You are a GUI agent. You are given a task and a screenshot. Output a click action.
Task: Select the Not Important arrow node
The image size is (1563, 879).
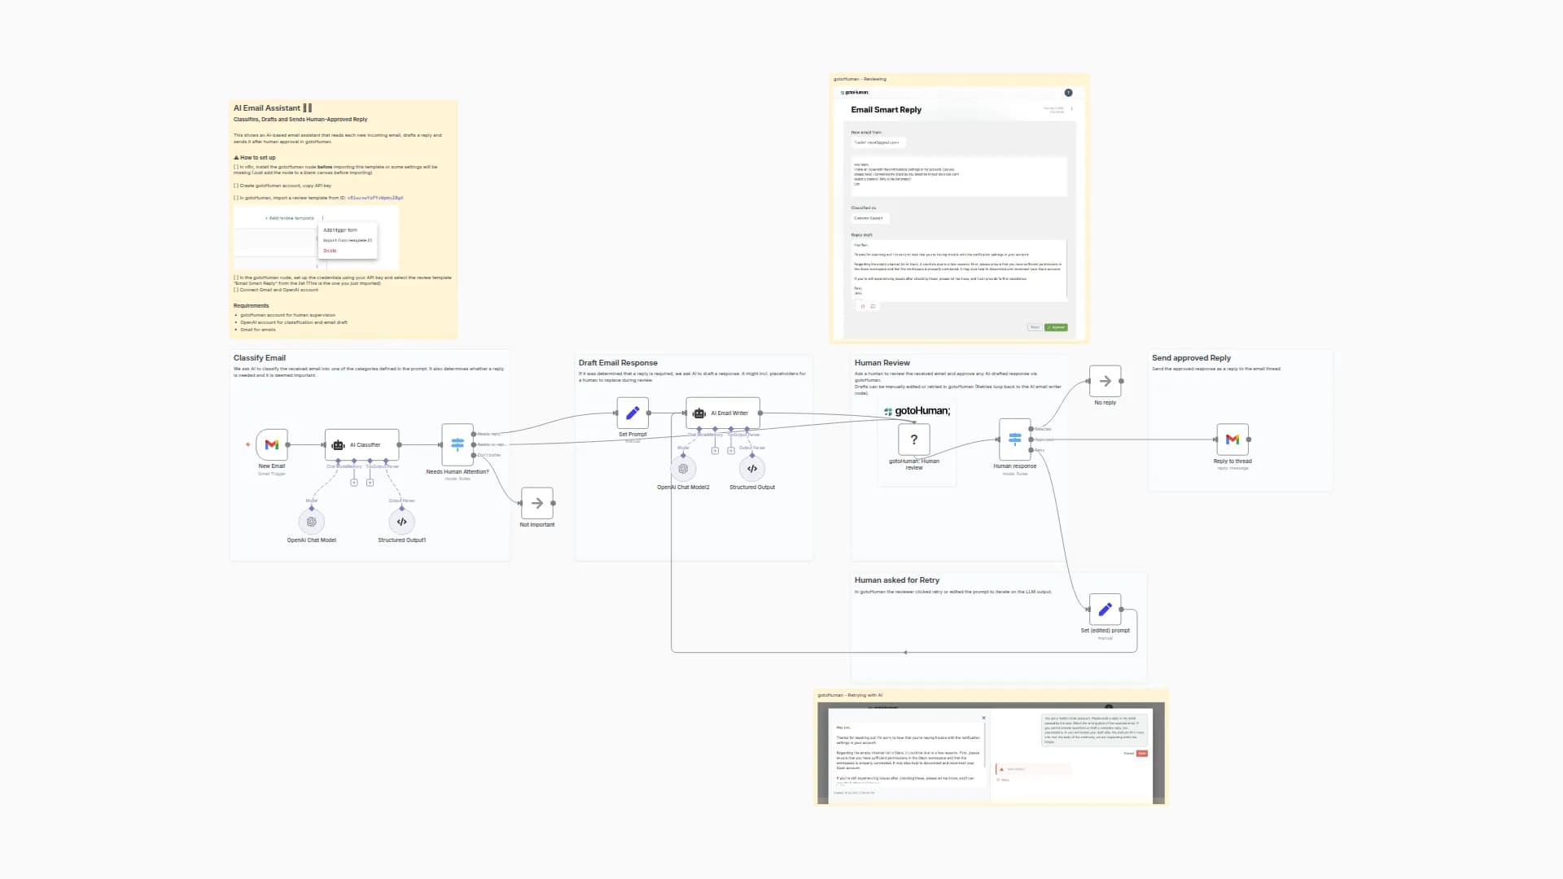(x=537, y=503)
